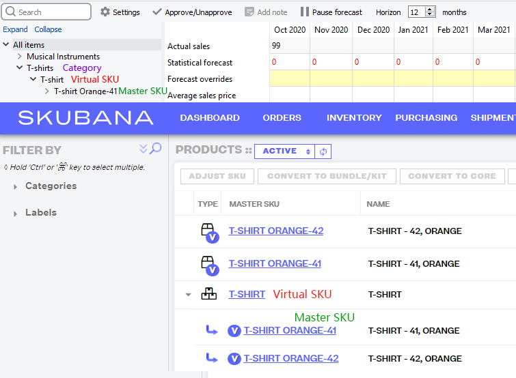
Task: Go to the Orders tab
Action: point(282,118)
